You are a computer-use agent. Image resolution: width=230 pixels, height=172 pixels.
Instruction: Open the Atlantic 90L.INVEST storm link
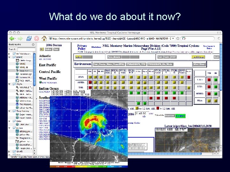click(x=45, y=59)
